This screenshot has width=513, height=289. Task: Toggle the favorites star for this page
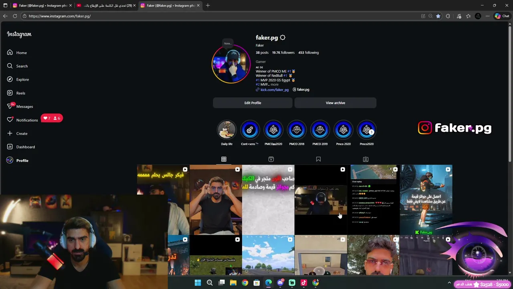pyautogui.click(x=438, y=16)
